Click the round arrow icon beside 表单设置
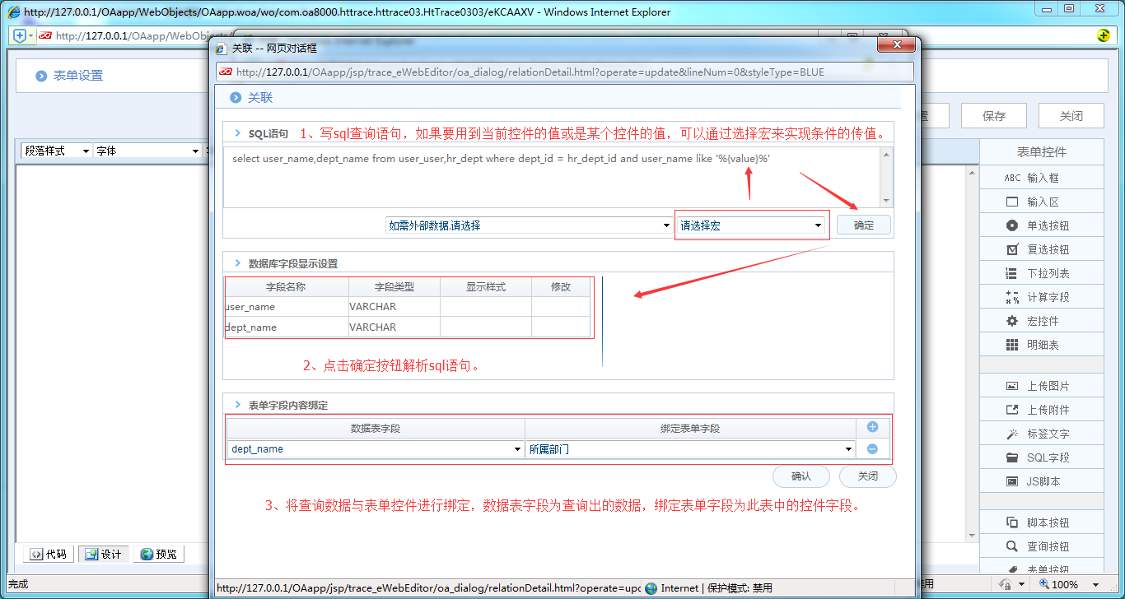1125x599 pixels. tap(41, 76)
